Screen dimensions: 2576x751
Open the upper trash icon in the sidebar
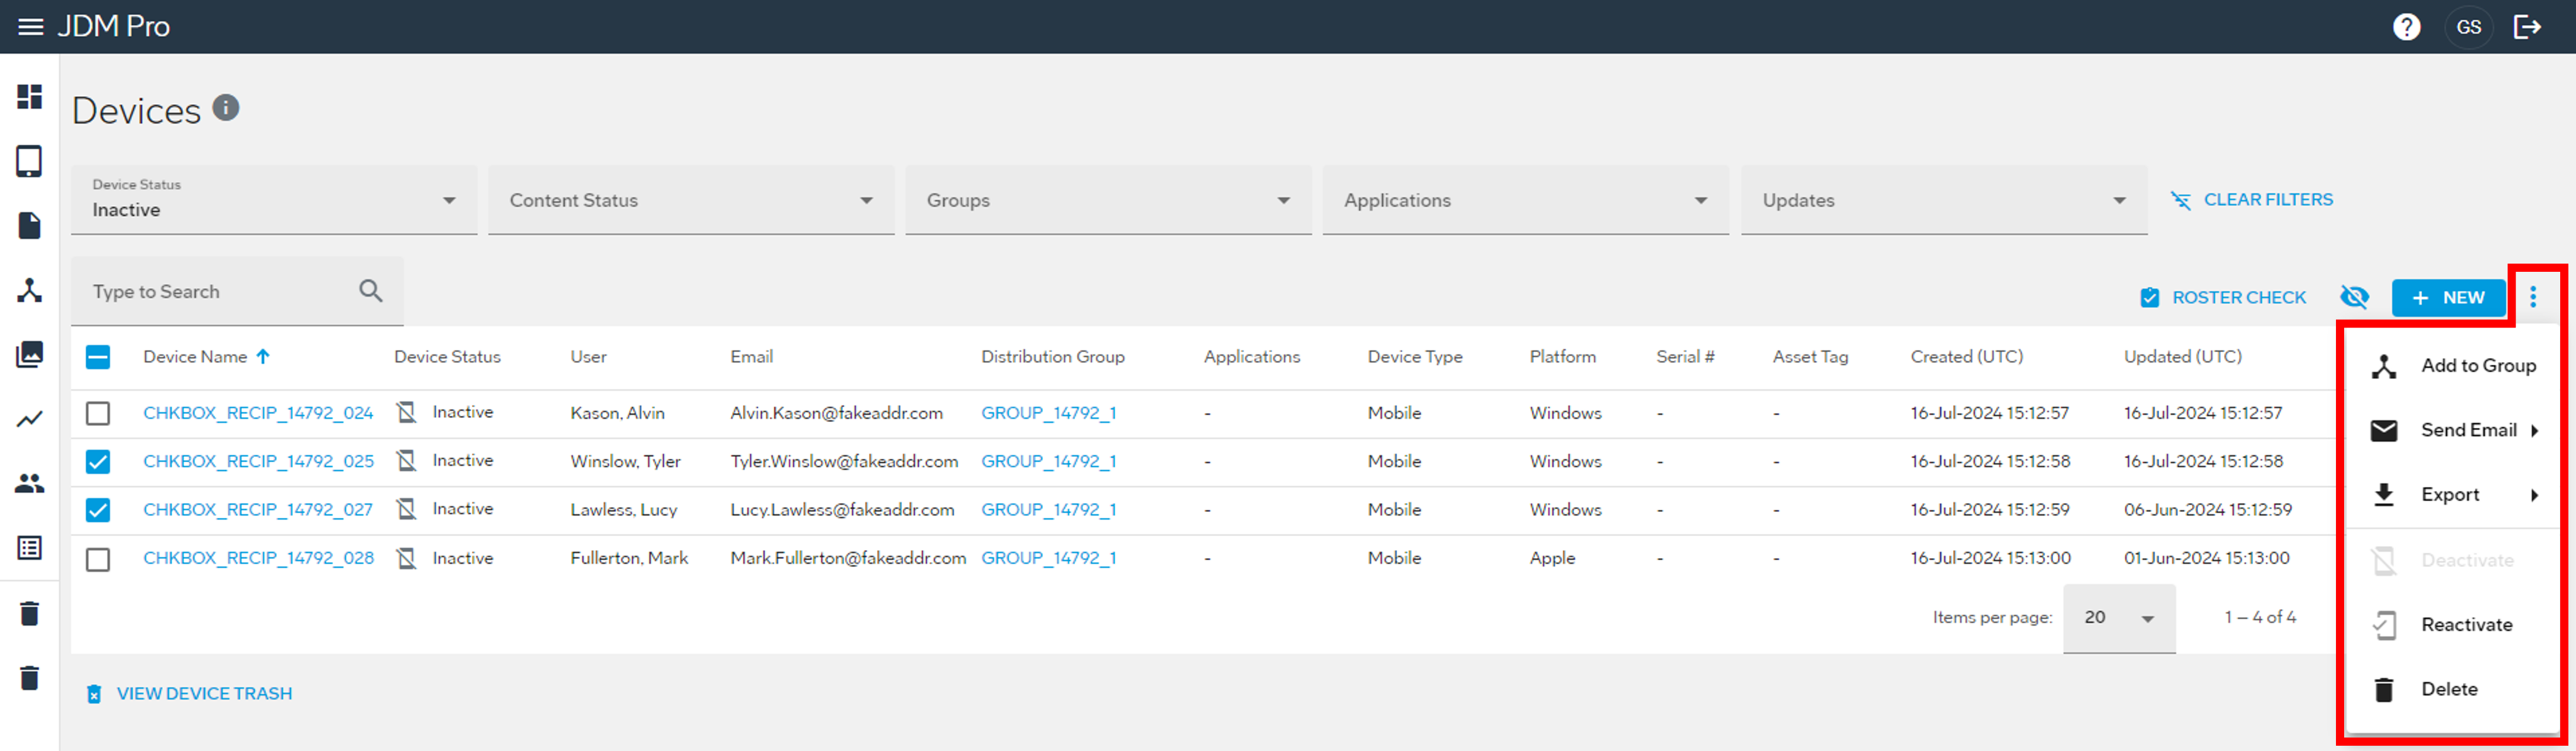pyautogui.click(x=30, y=613)
